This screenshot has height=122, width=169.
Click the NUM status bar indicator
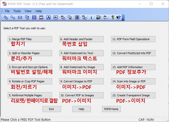pyautogui.click(x=150, y=120)
